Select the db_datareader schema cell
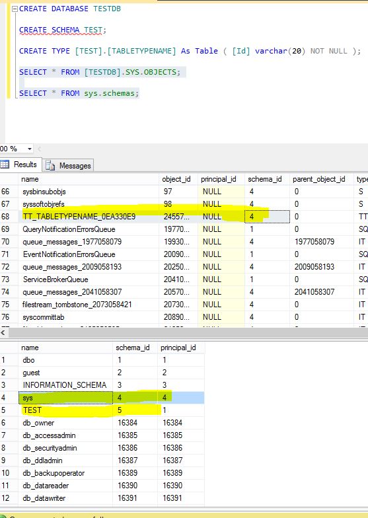 pyautogui.click(x=65, y=486)
